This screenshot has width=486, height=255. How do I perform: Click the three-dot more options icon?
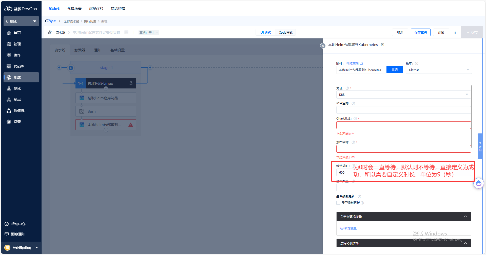tap(455, 32)
